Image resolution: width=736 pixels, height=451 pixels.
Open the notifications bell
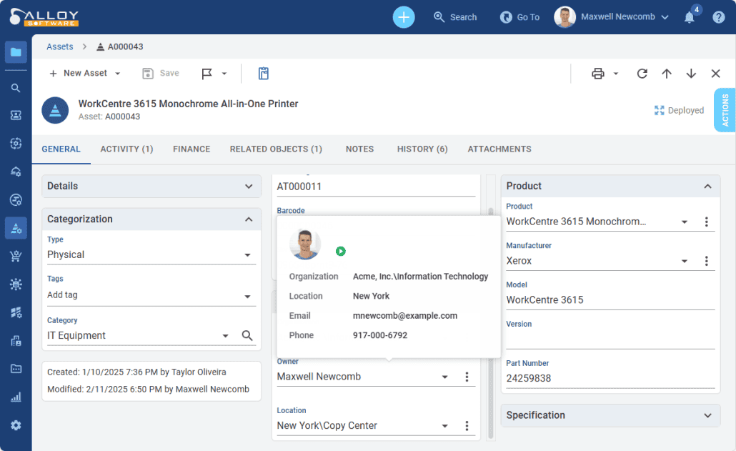(689, 16)
